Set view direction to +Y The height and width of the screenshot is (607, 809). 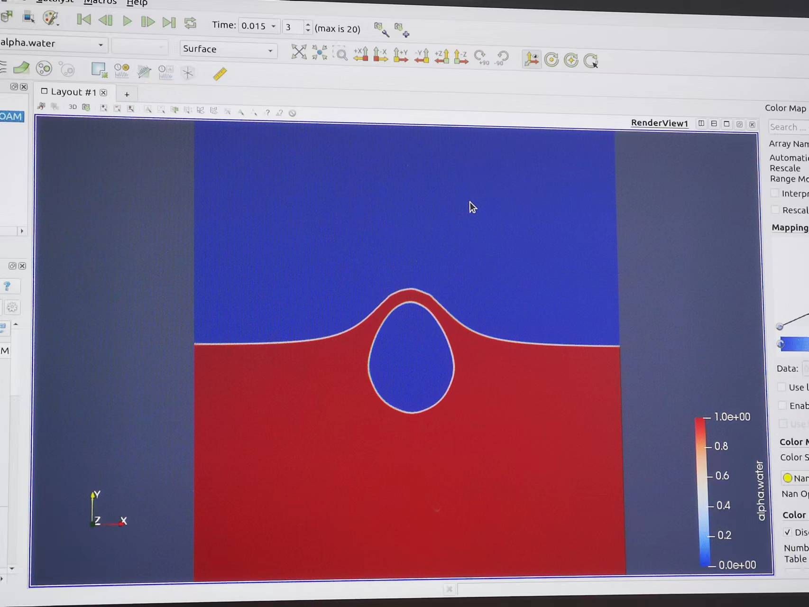pyautogui.click(x=401, y=55)
